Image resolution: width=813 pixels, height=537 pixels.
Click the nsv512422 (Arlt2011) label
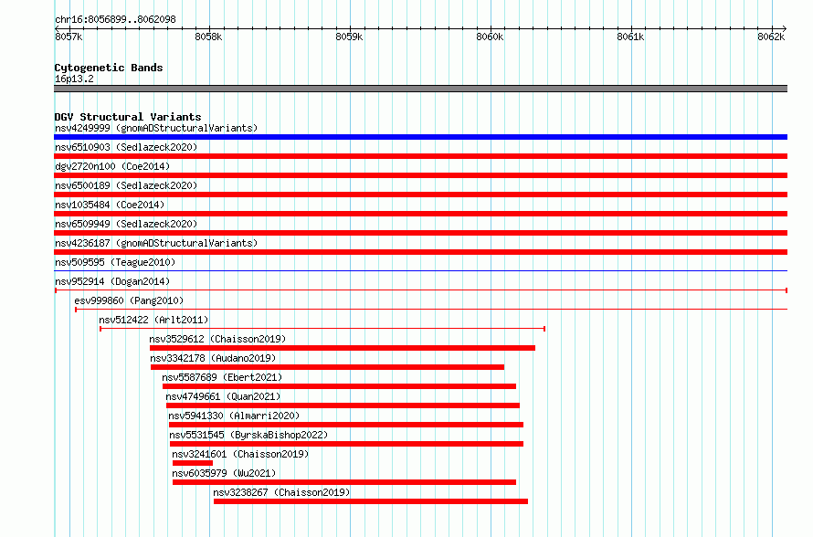(x=153, y=320)
